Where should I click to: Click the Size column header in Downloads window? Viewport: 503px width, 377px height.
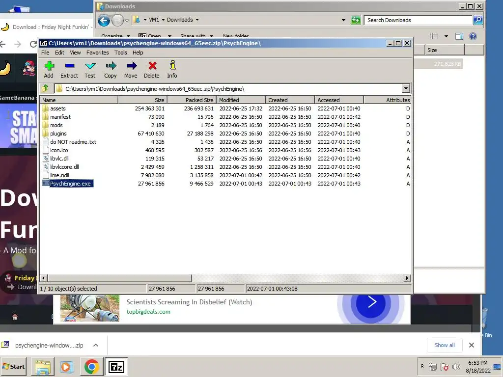click(445, 50)
